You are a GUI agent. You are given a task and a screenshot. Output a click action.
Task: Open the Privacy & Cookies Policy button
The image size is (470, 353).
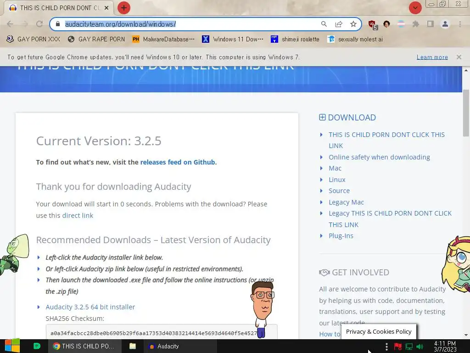click(379, 332)
